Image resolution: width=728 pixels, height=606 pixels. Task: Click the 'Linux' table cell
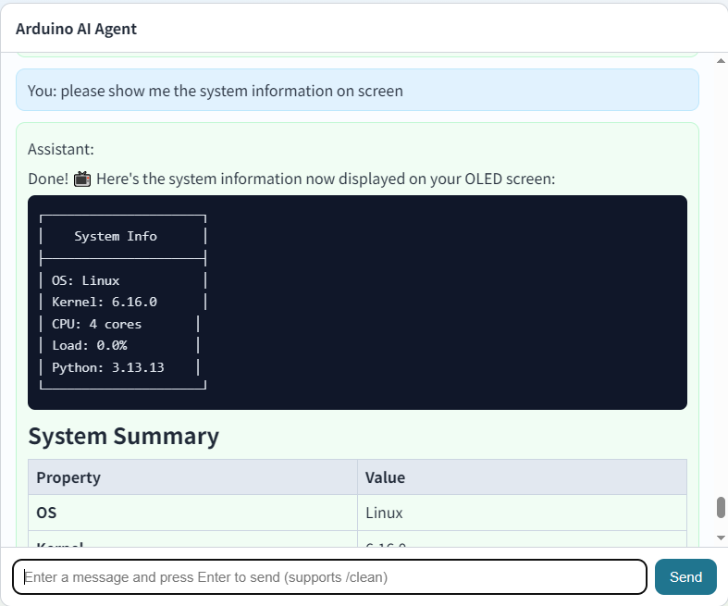522,513
